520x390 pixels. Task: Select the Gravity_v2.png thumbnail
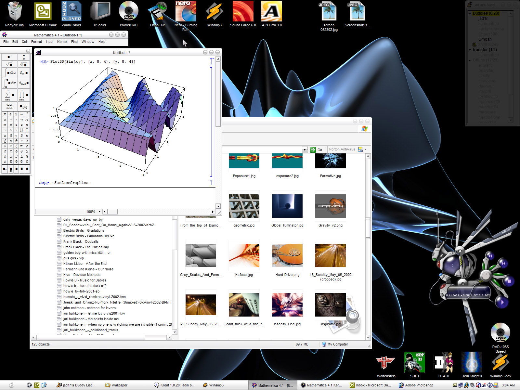pyautogui.click(x=330, y=206)
